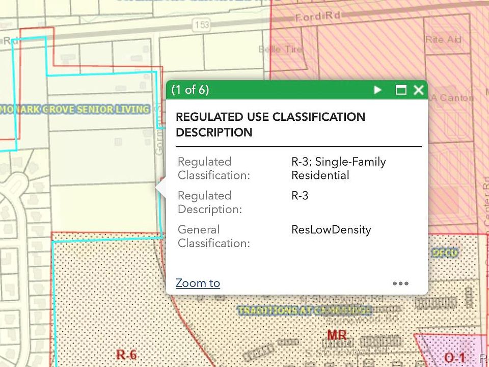
Task: Select the Monark Grove Senior Living label
Action: (75, 109)
